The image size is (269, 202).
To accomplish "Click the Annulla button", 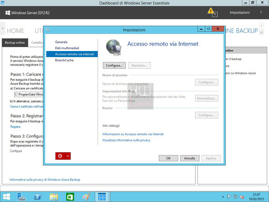I will [190, 158].
